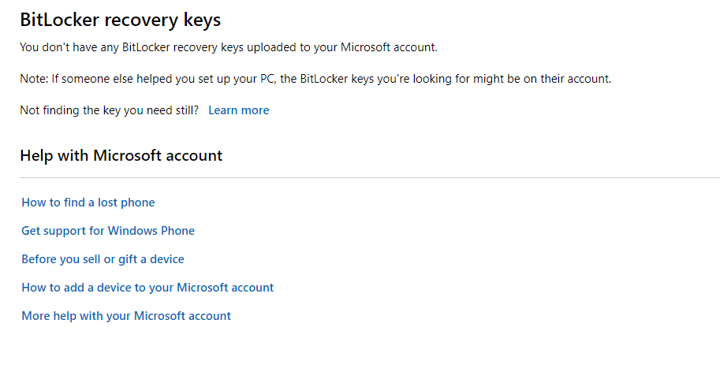The image size is (720, 368).
Task: Click "Not finding the key you need still?" text
Action: pos(109,110)
